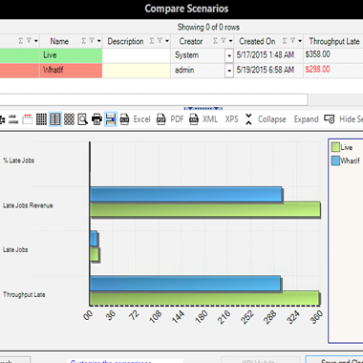Open the print icon in toolbar
The width and height of the screenshot is (363, 363).
pyautogui.click(x=96, y=119)
